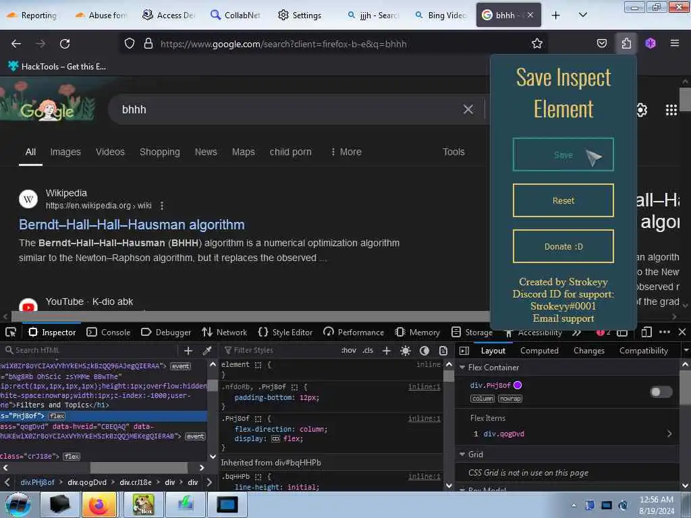The image size is (691, 518).
Task: Click the Save button in extension popup
Action: (x=563, y=154)
